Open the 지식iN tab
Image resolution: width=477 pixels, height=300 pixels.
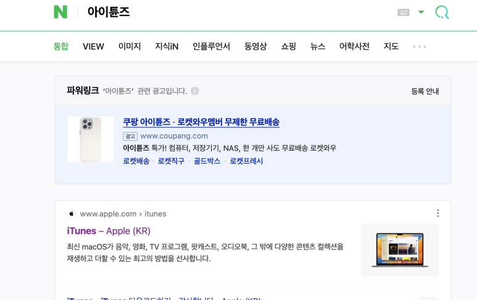click(167, 46)
